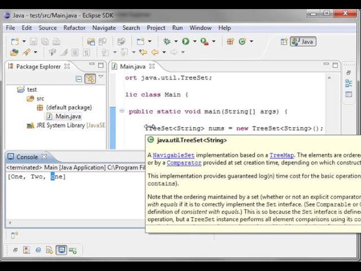Screen dimensions: 361x271
Task: Click the Last Edit Location arrow icon
Action: click(143, 53)
